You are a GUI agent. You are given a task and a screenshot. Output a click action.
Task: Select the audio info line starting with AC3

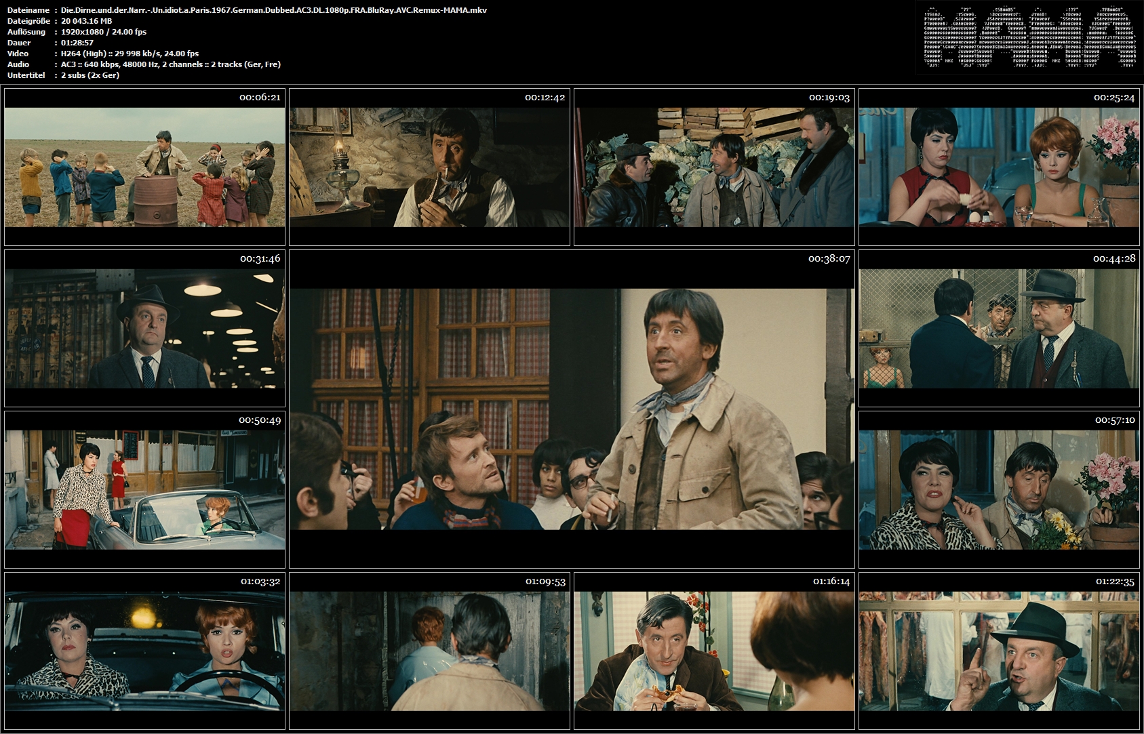(x=170, y=64)
